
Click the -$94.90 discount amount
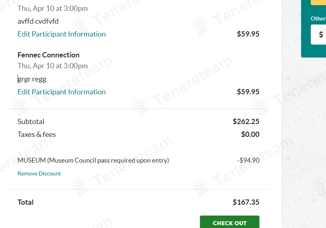[x=248, y=161]
